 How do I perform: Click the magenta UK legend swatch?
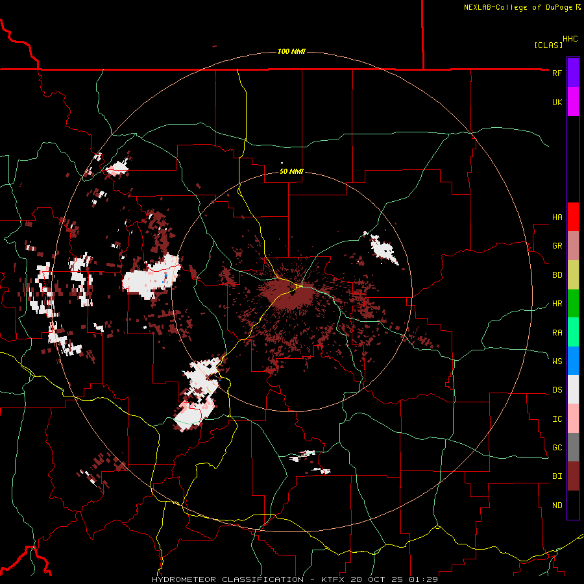pyautogui.click(x=573, y=102)
